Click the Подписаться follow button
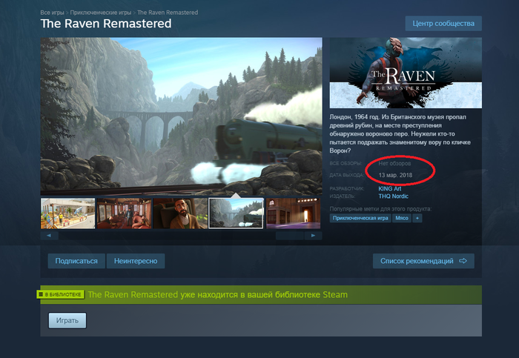 pyautogui.click(x=76, y=261)
